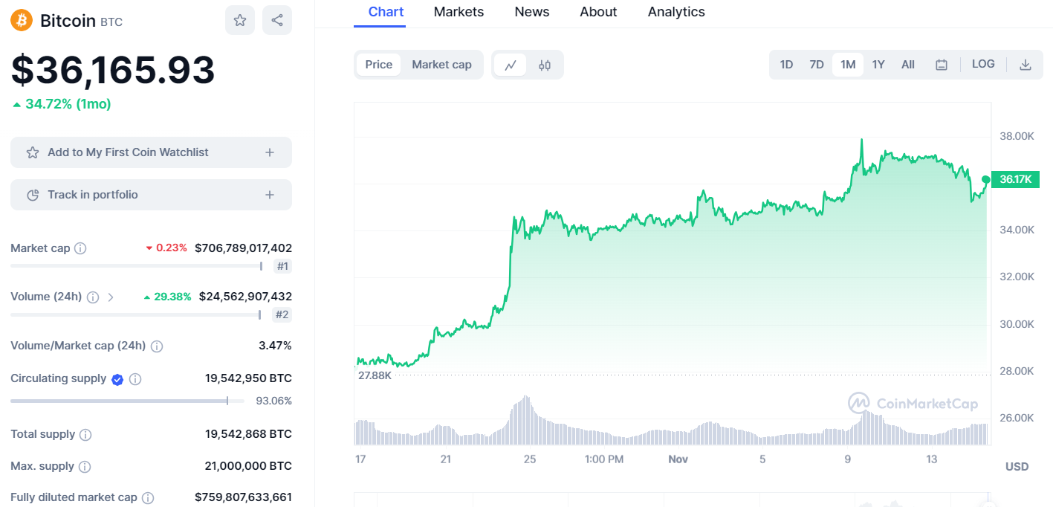The image size is (1053, 507).
Task: Click total supply 19,542,868 BTC
Action: pos(248,434)
